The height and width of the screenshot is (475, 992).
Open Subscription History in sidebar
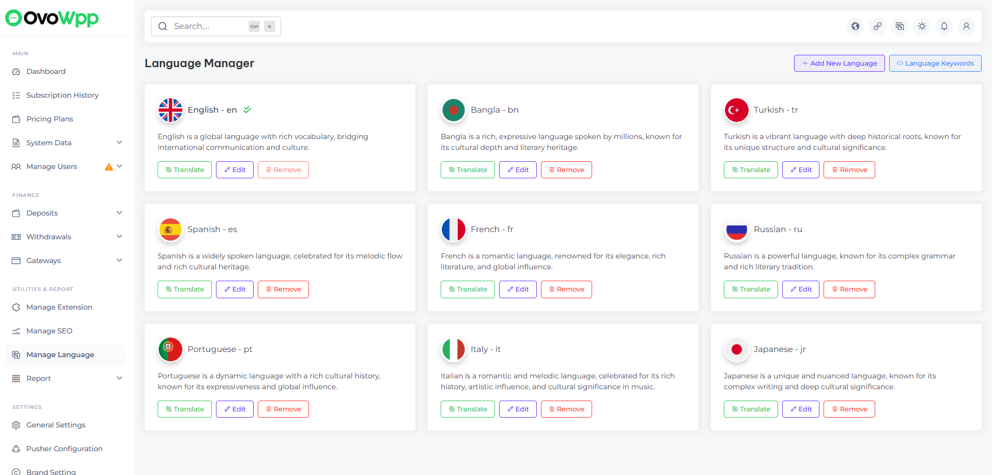click(x=62, y=95)
